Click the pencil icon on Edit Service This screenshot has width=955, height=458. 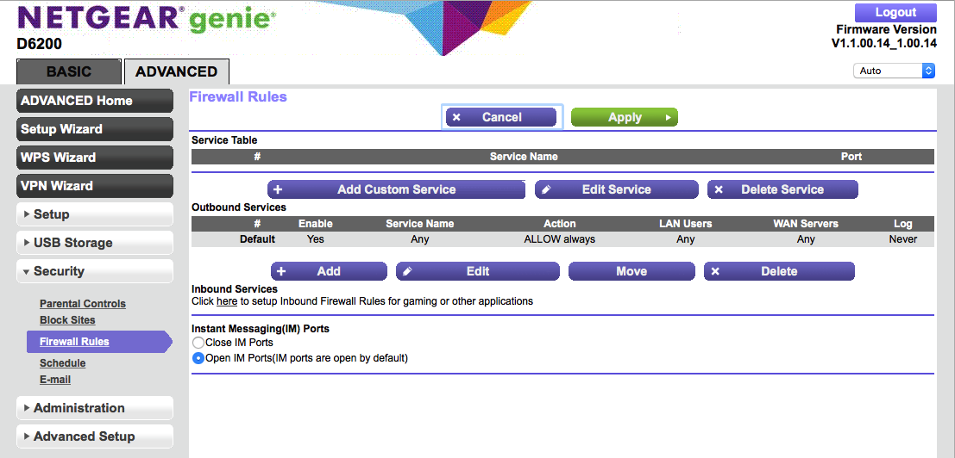coord(546,189)
